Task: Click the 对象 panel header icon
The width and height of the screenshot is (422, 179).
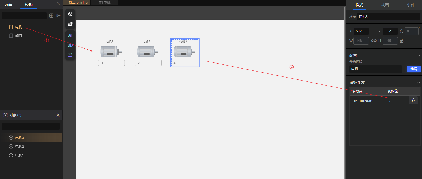Action: point(5,115)
